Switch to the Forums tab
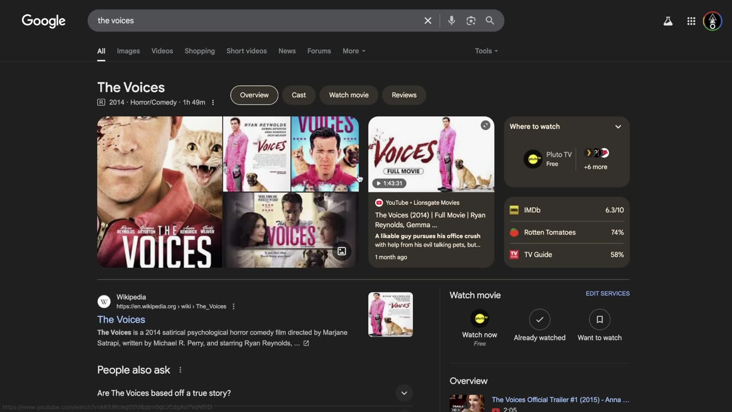732x412 pixels. coord(319,51)
